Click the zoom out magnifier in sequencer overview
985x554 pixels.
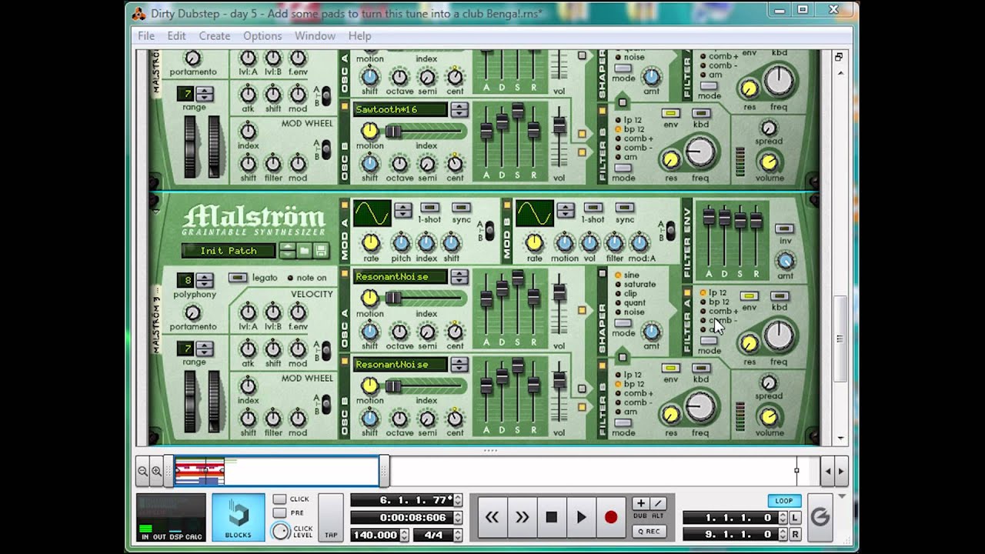point(143,471)
